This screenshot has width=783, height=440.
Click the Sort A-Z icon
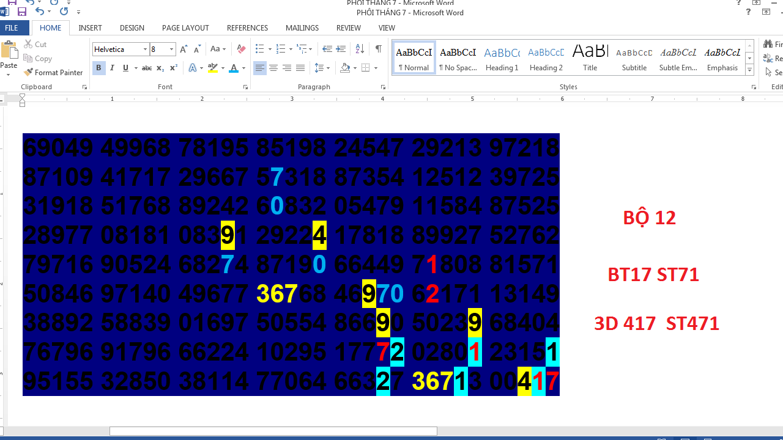[x=360, y=49]
